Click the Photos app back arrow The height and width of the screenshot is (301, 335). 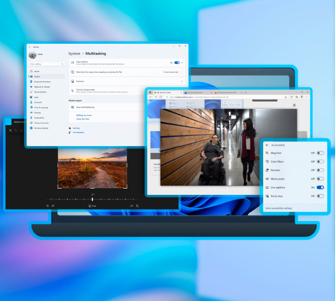(8, 122)
